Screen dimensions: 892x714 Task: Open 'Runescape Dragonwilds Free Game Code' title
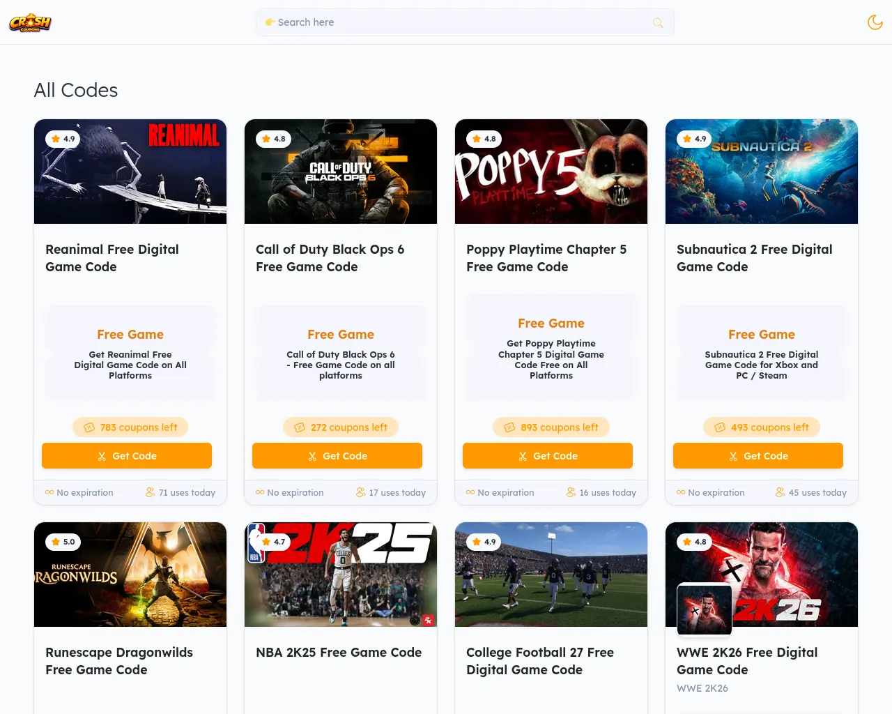point(119,661)
